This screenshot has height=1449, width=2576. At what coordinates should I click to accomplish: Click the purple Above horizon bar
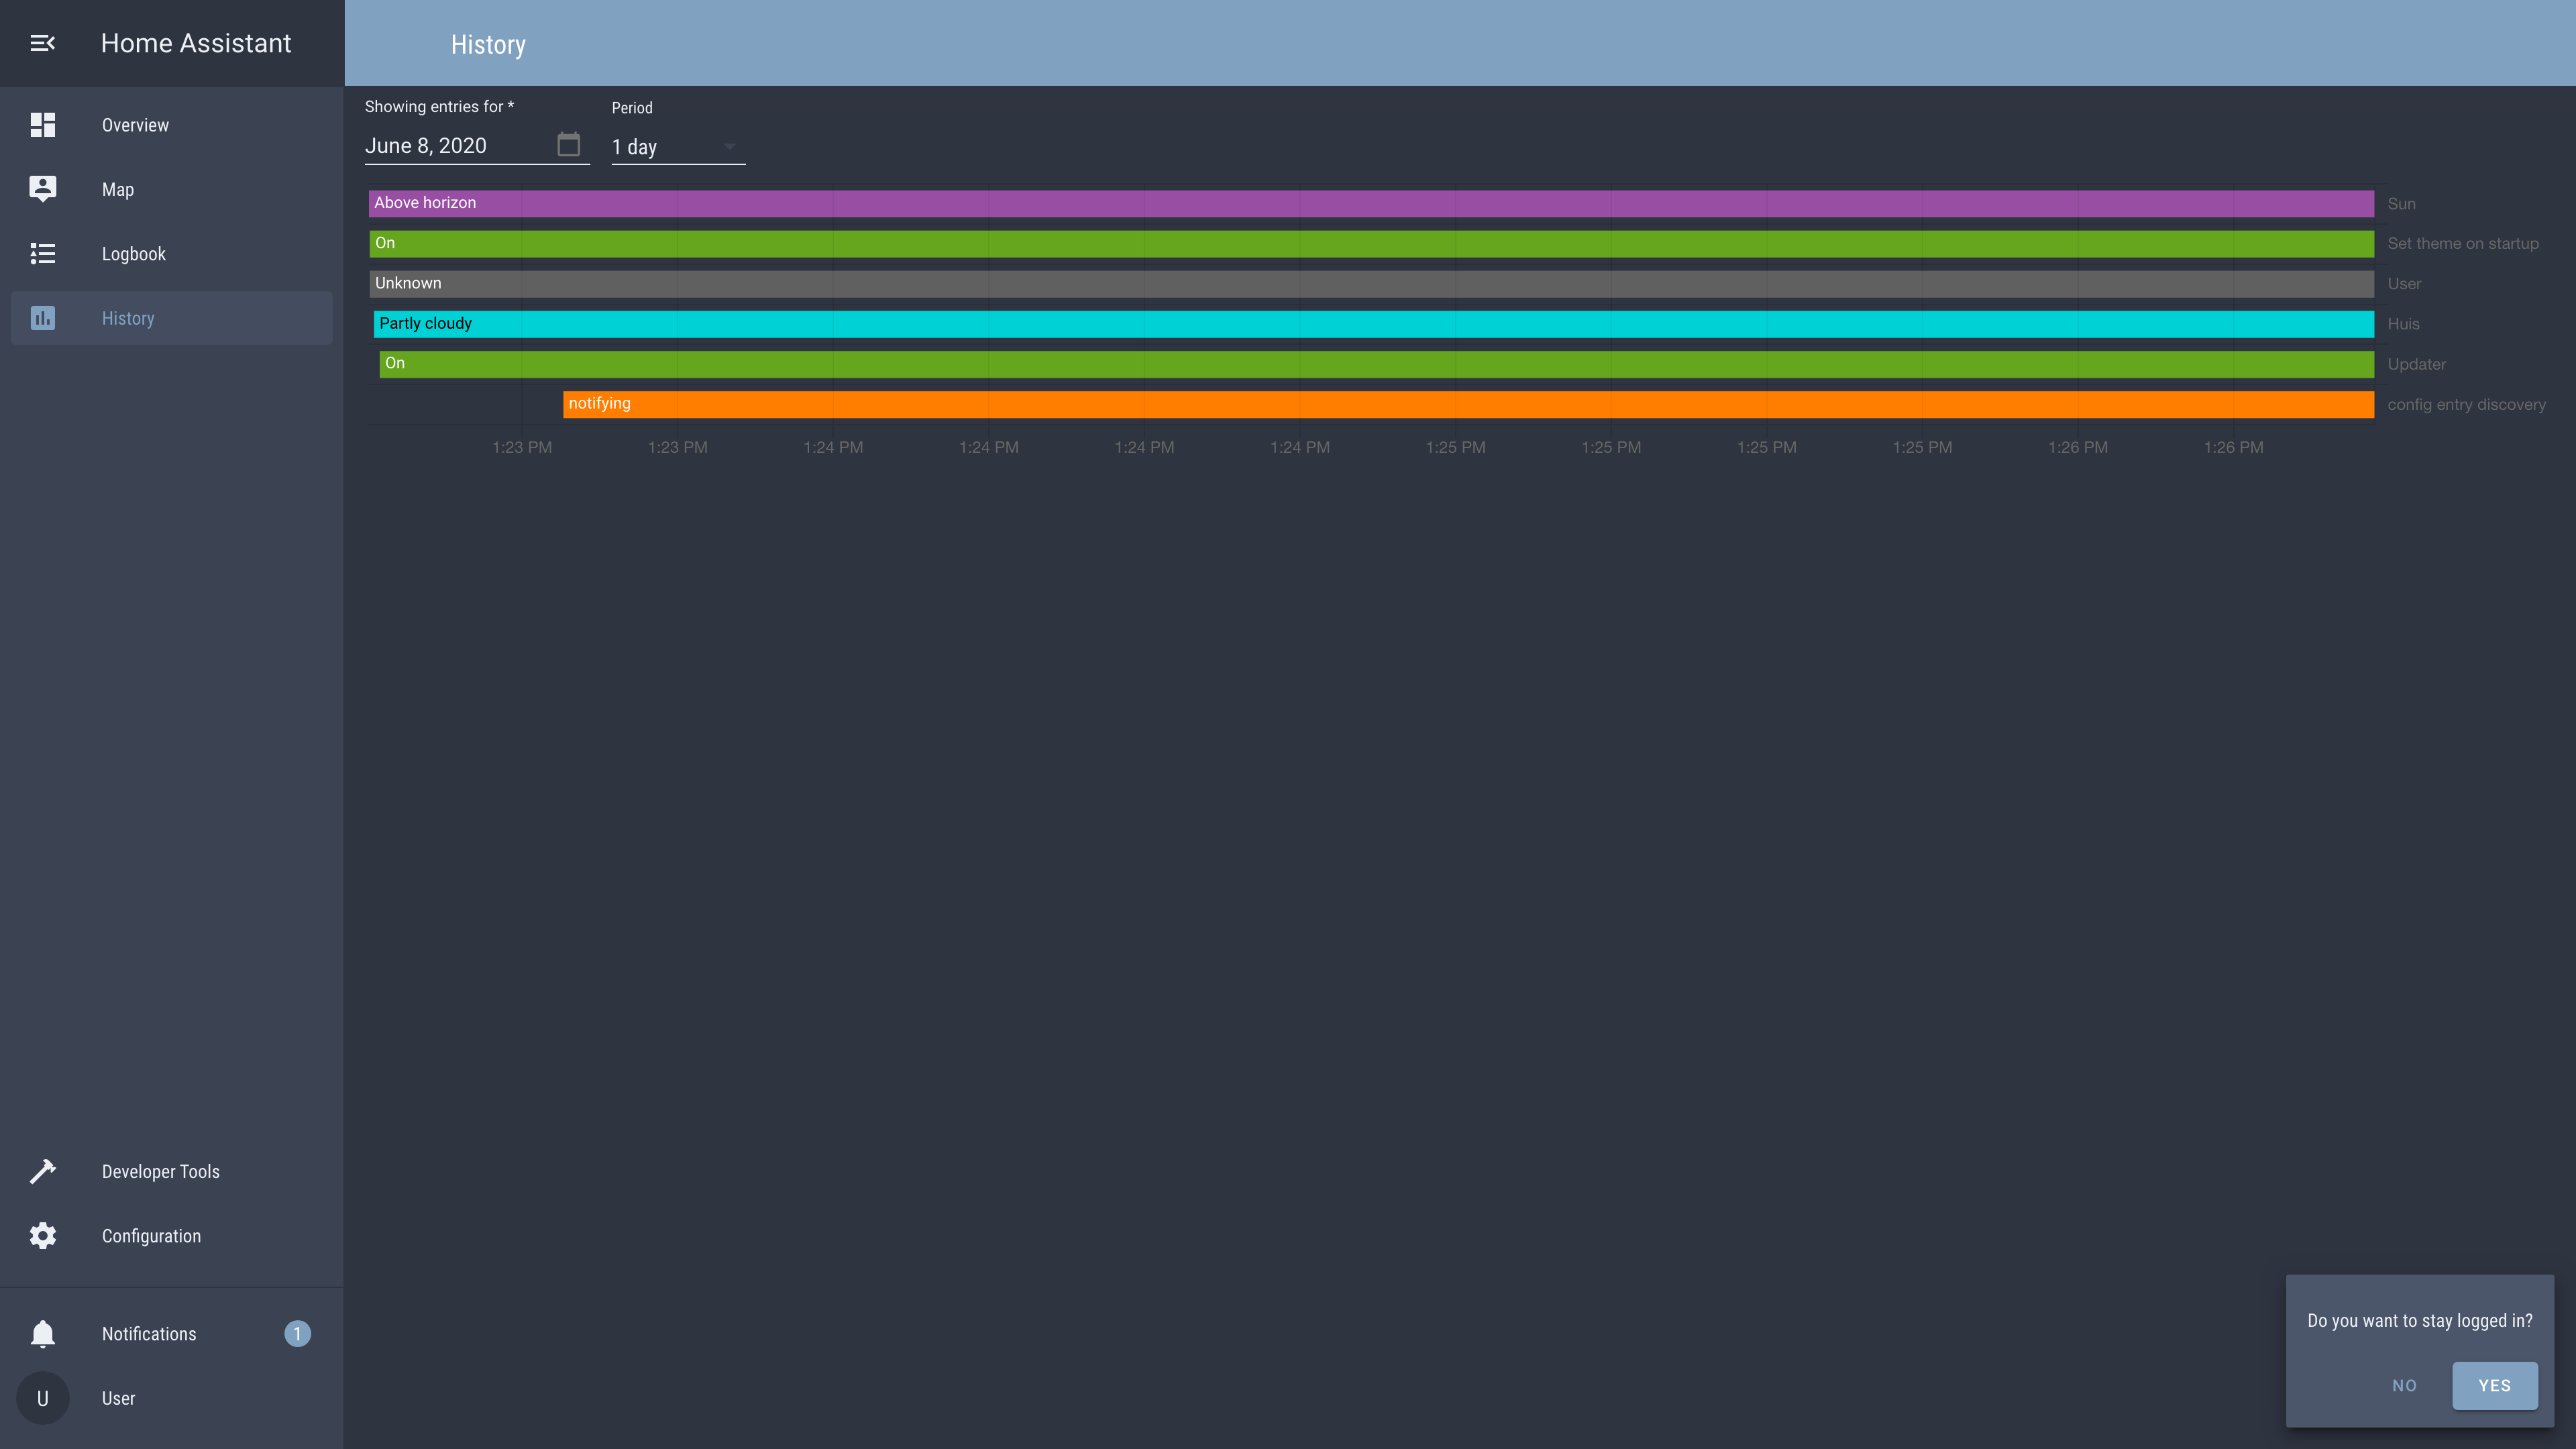(1370, 203)
